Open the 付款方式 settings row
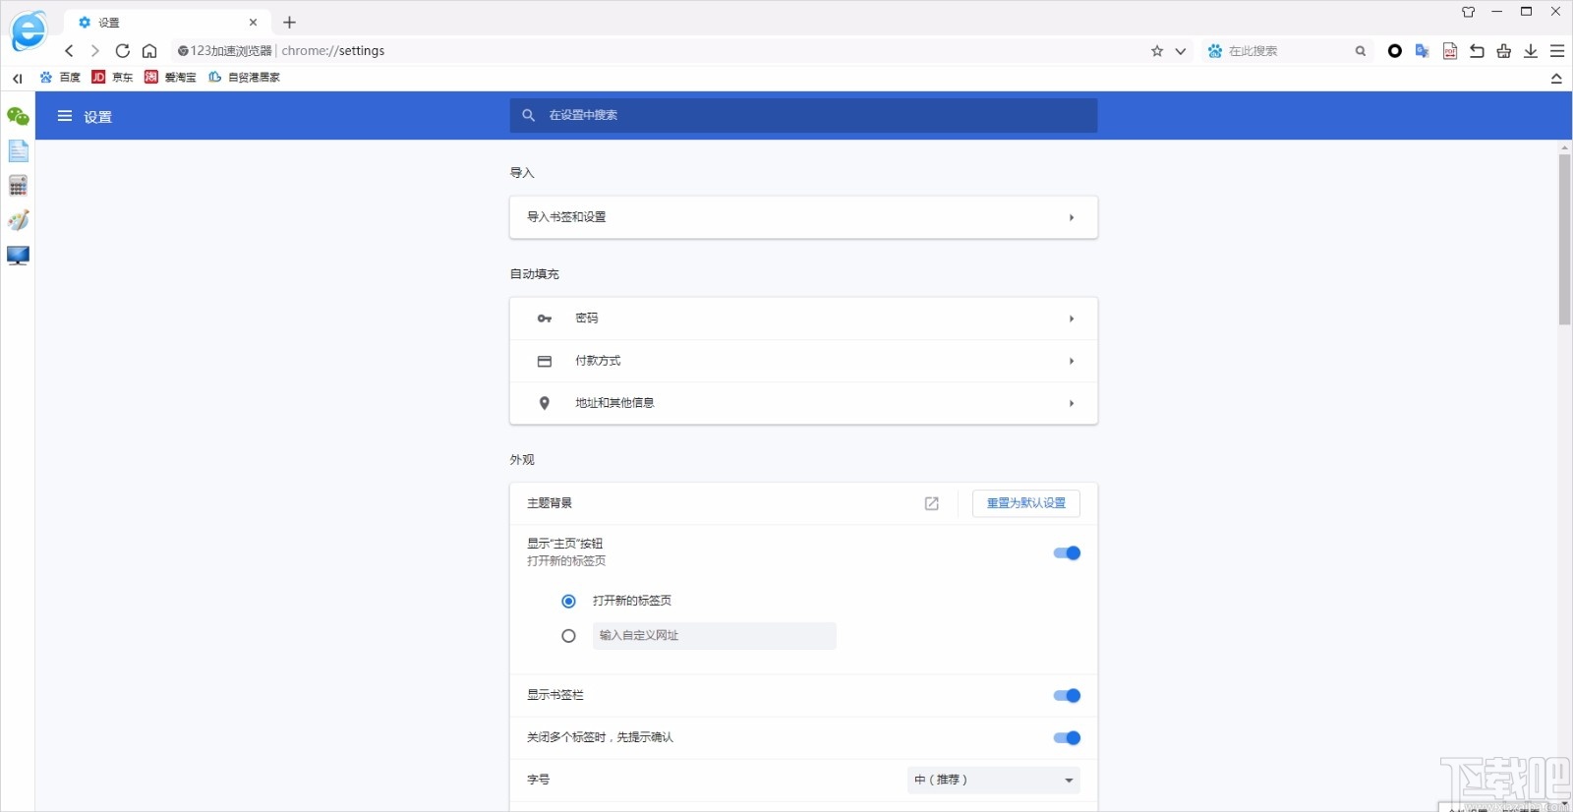The image size is (1573, 812). pos(803,361)
